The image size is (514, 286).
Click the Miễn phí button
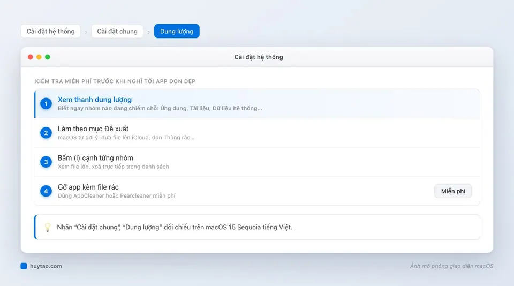pyautogui.click(x=453, y=191)
